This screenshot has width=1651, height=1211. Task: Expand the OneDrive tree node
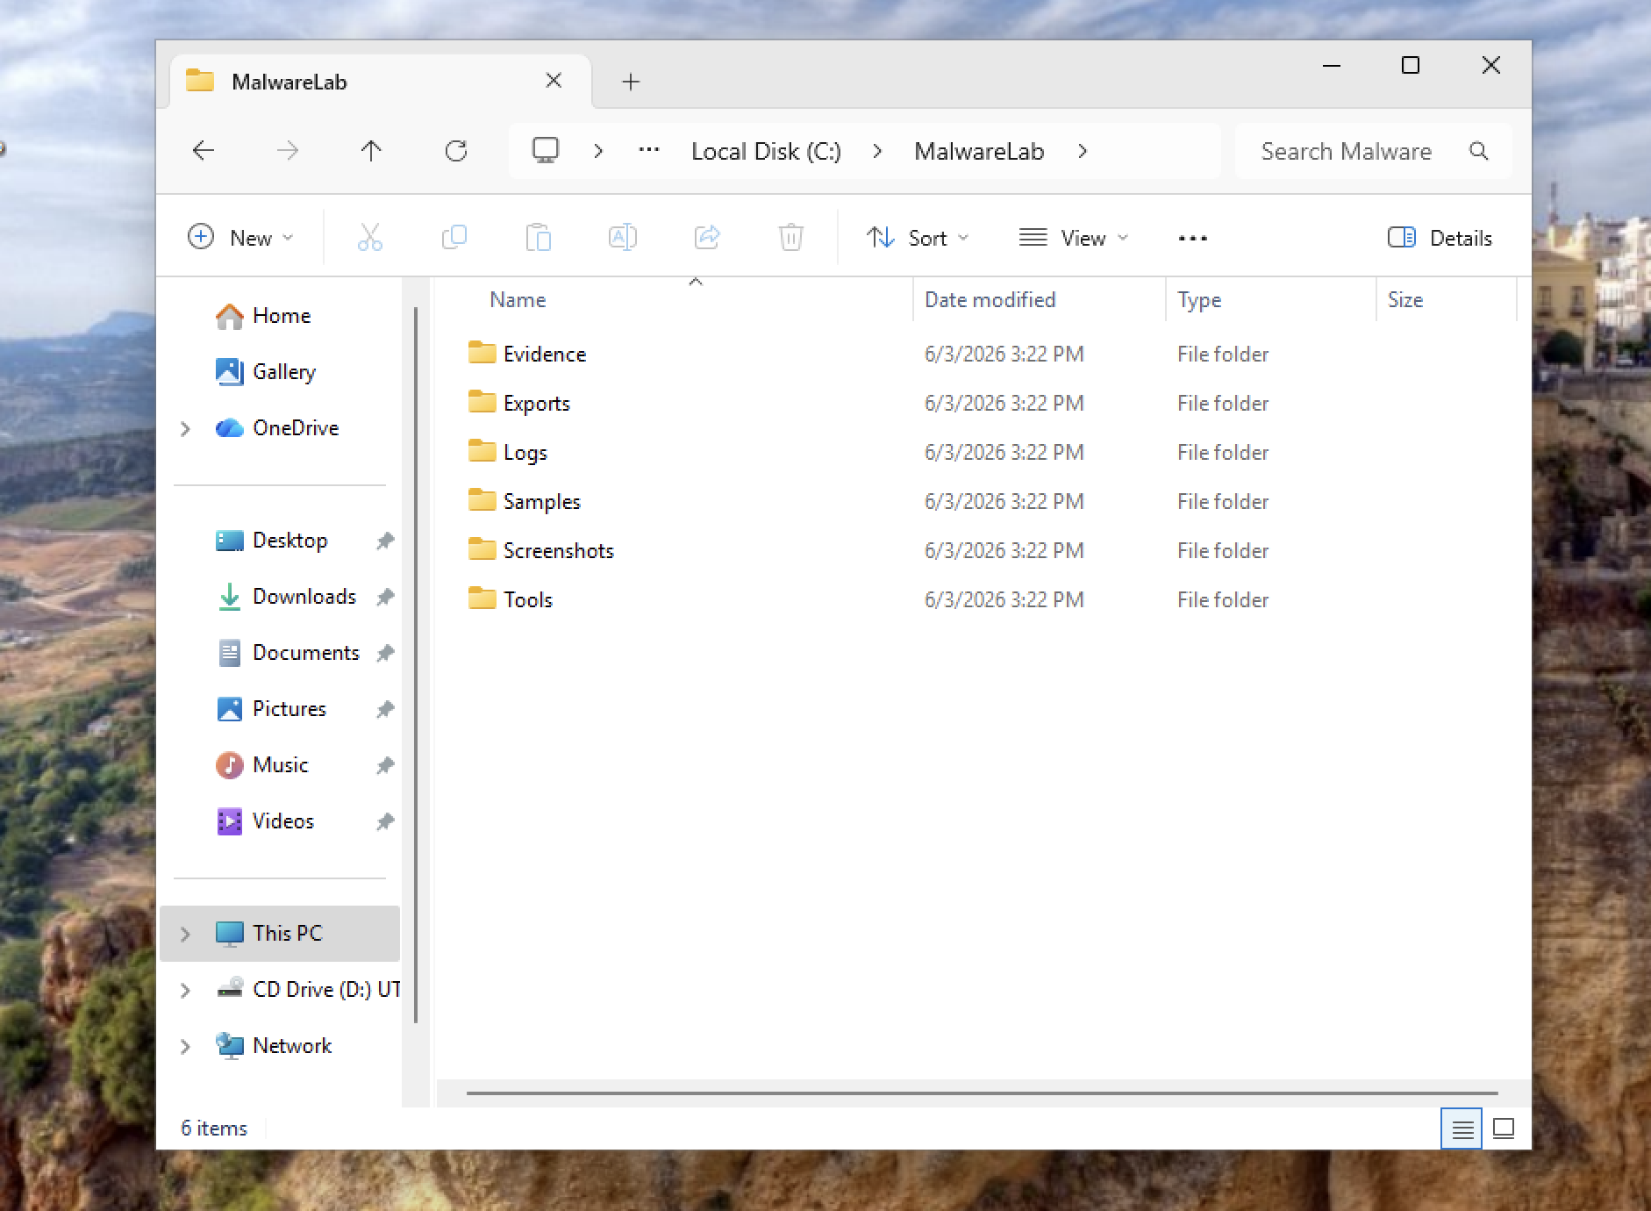(185, 428)
